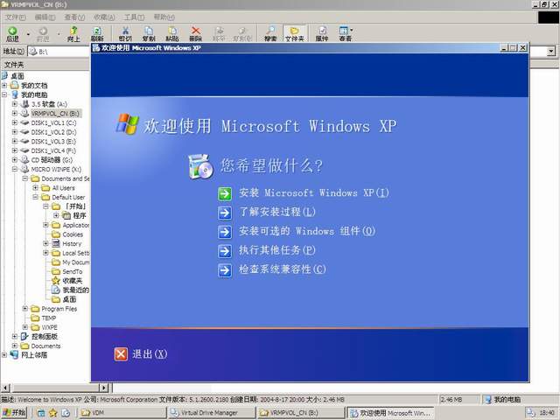Click 安装 Microsoft Windows XP(I) link
560x420 pixels.
[x=314, y=193]
